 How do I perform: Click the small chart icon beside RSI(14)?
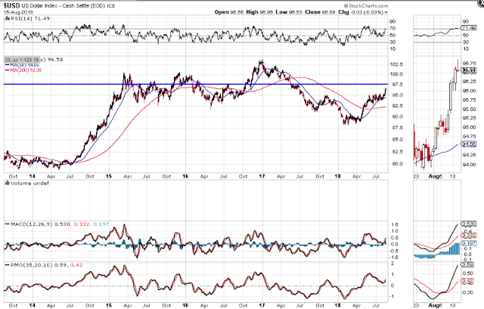click(7, 18)
